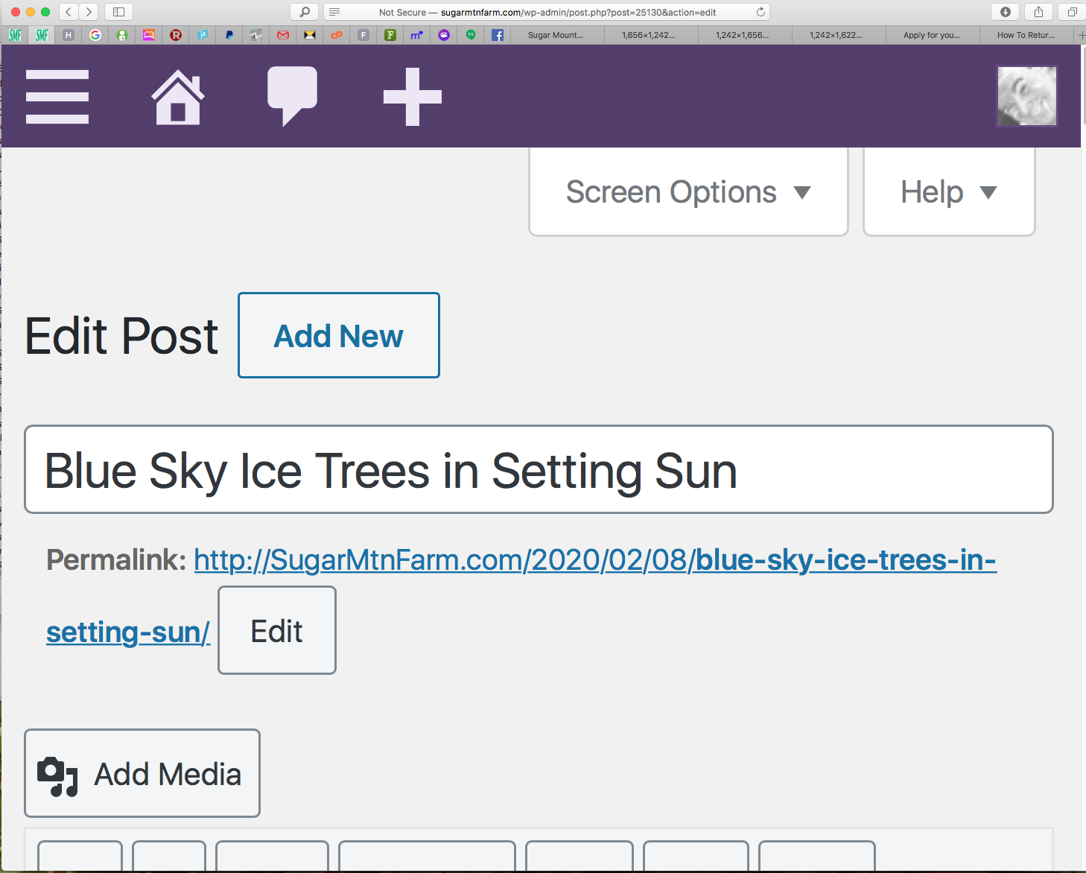Open the user profile avatar
Screen dimensions: 1086x873
pos(1026,96)
